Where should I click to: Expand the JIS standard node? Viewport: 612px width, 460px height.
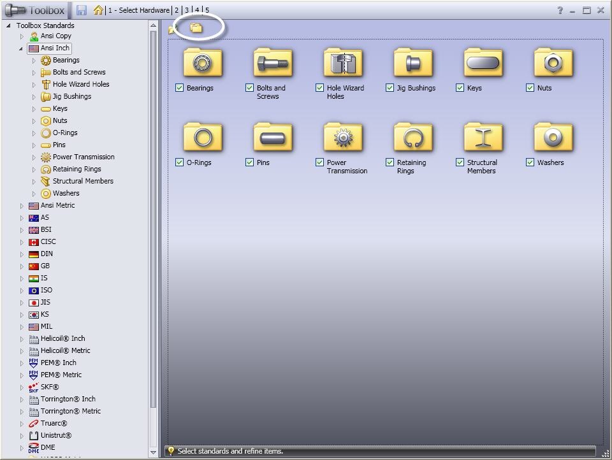22,303
